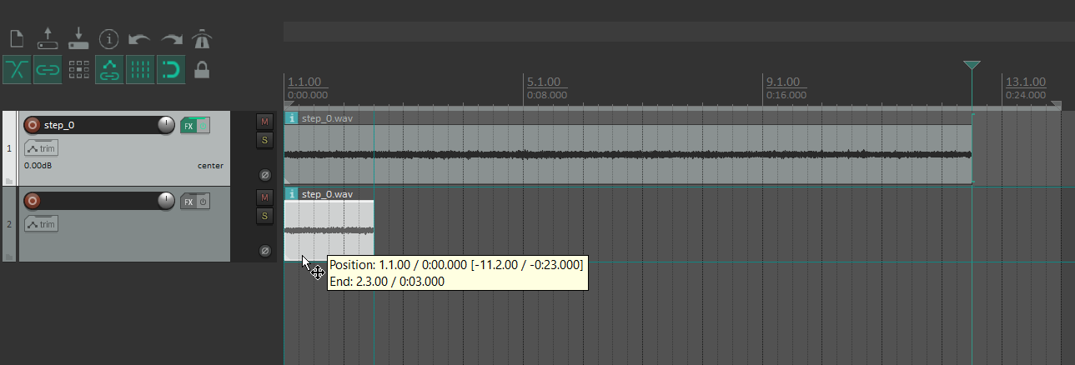
Task: Click the open project upload-arrow icon
Action: [48, 39]
